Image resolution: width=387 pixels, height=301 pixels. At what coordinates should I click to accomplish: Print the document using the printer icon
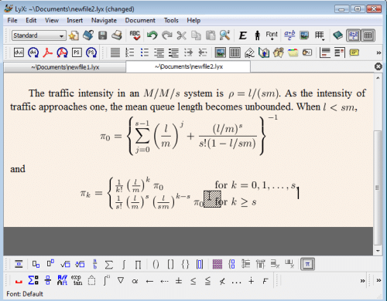click(117, 36)
